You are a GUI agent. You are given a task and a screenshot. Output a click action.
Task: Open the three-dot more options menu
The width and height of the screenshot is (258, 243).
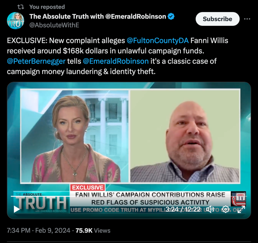(247, 19)
